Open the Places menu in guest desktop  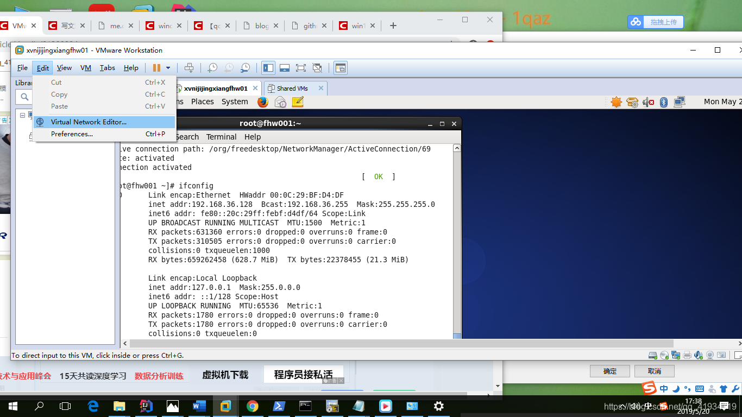pyautogui.click(x=203, y=102)
